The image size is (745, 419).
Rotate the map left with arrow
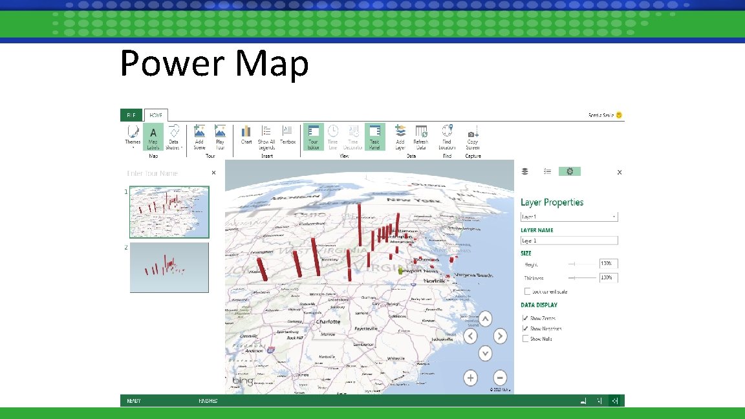pos(470,336)
